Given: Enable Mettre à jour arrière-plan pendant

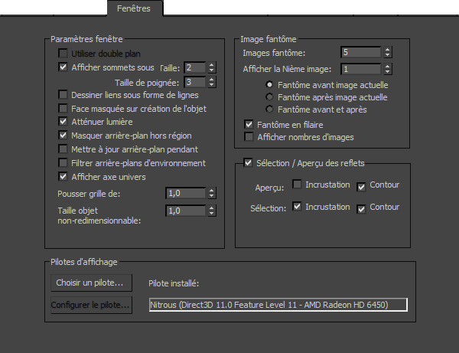Looking at the screenshot, I should [63, 149].
